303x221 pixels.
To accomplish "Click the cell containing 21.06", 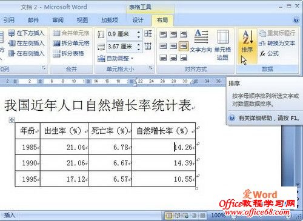I will click(64, 163).
